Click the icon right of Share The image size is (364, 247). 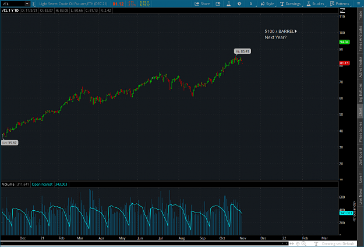point(218,4)
